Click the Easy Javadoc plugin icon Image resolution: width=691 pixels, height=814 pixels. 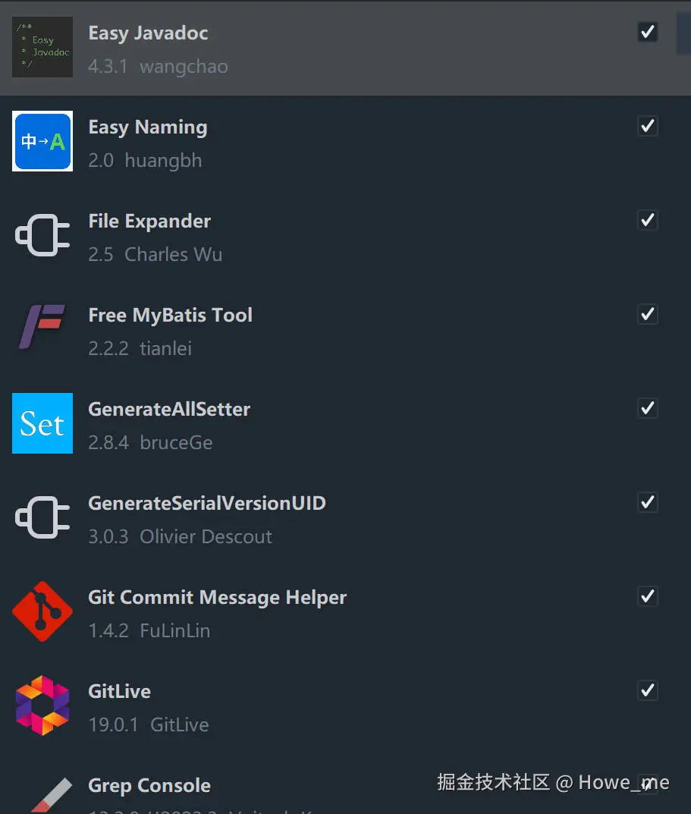42,47
